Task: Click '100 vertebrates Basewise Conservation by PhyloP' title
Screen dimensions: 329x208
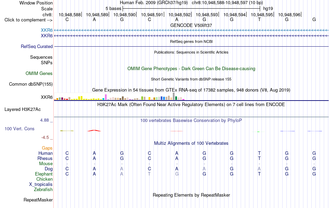Action: tap(191, 121)
